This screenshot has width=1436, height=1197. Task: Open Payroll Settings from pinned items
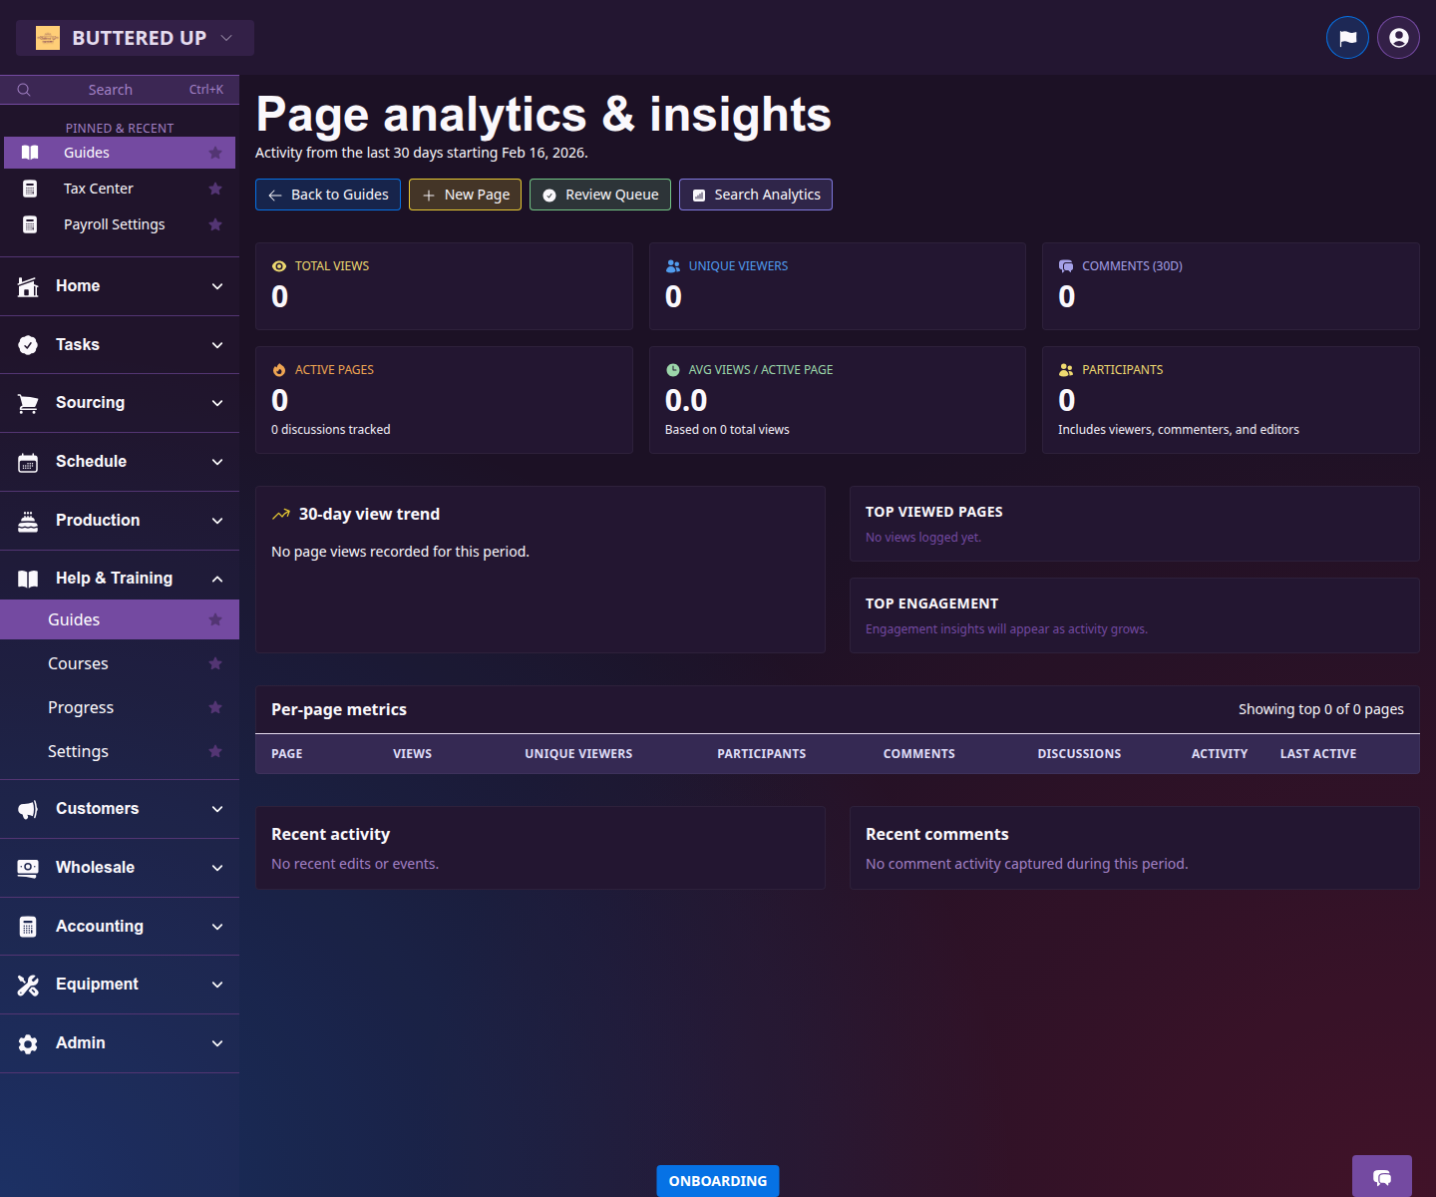114,223
